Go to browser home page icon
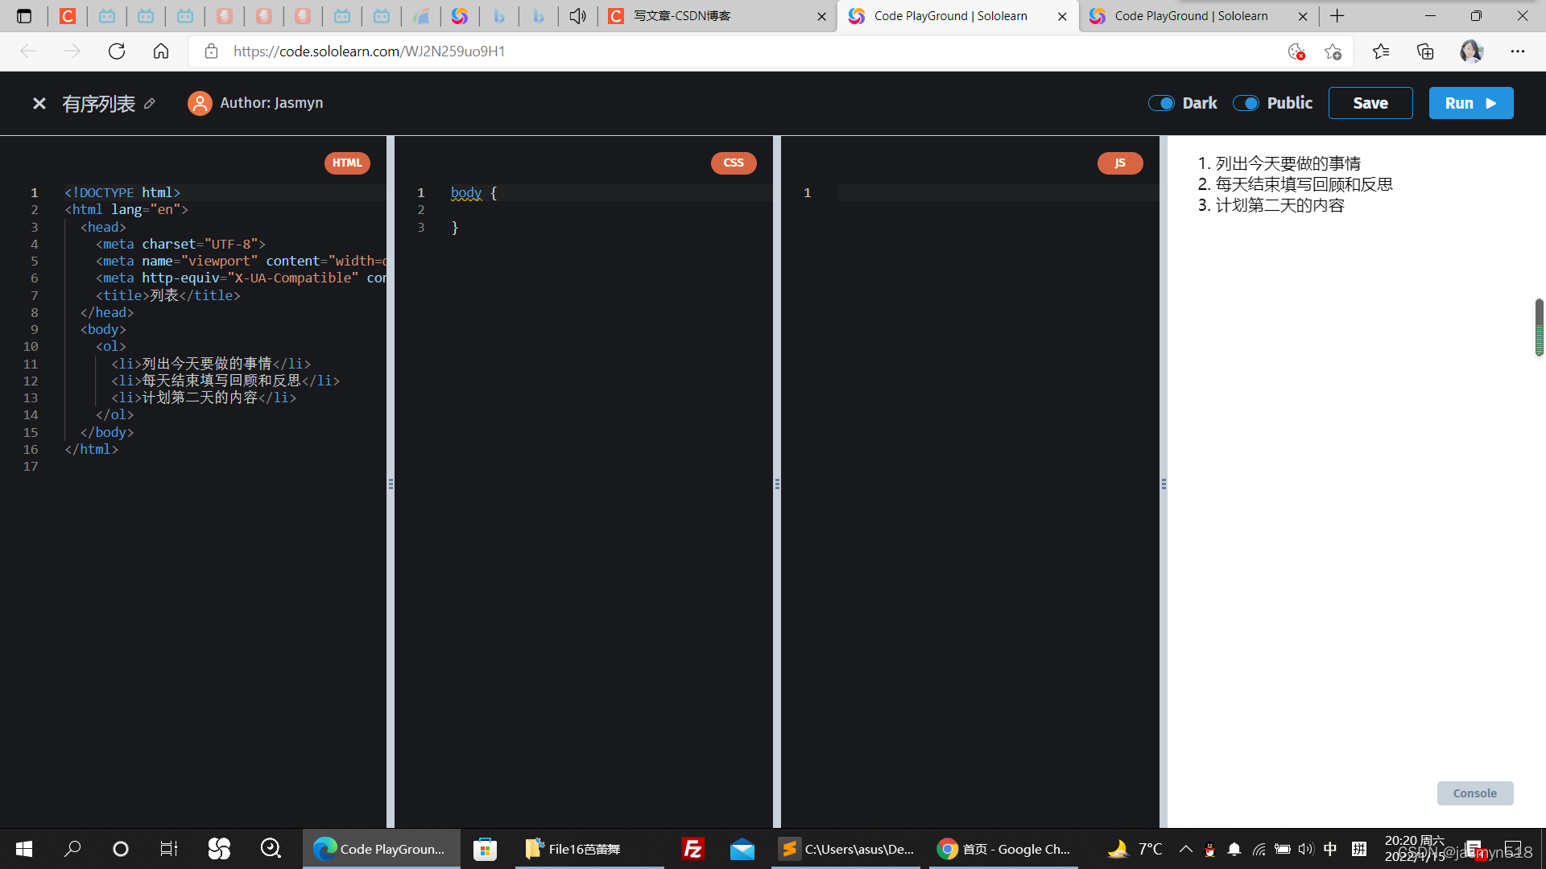 tap(161, 51)
